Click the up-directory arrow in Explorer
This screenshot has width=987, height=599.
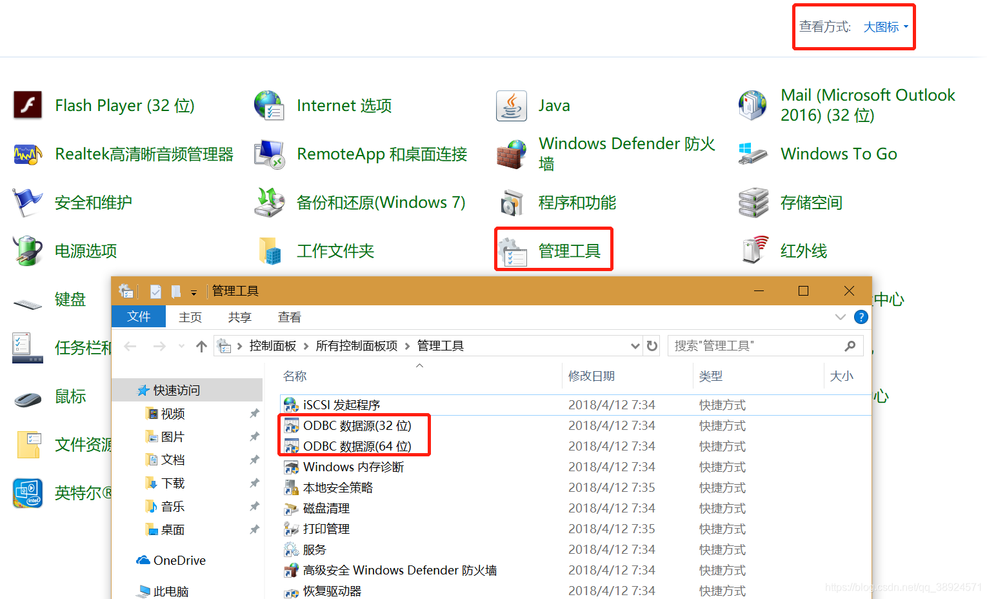tap(201, 347)
